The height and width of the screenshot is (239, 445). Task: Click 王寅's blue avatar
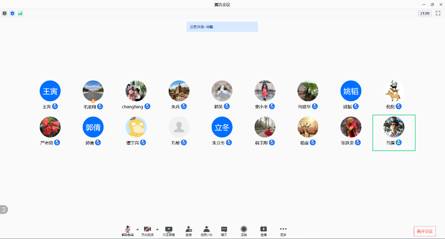pyautogui.click(x=50, y=91)
